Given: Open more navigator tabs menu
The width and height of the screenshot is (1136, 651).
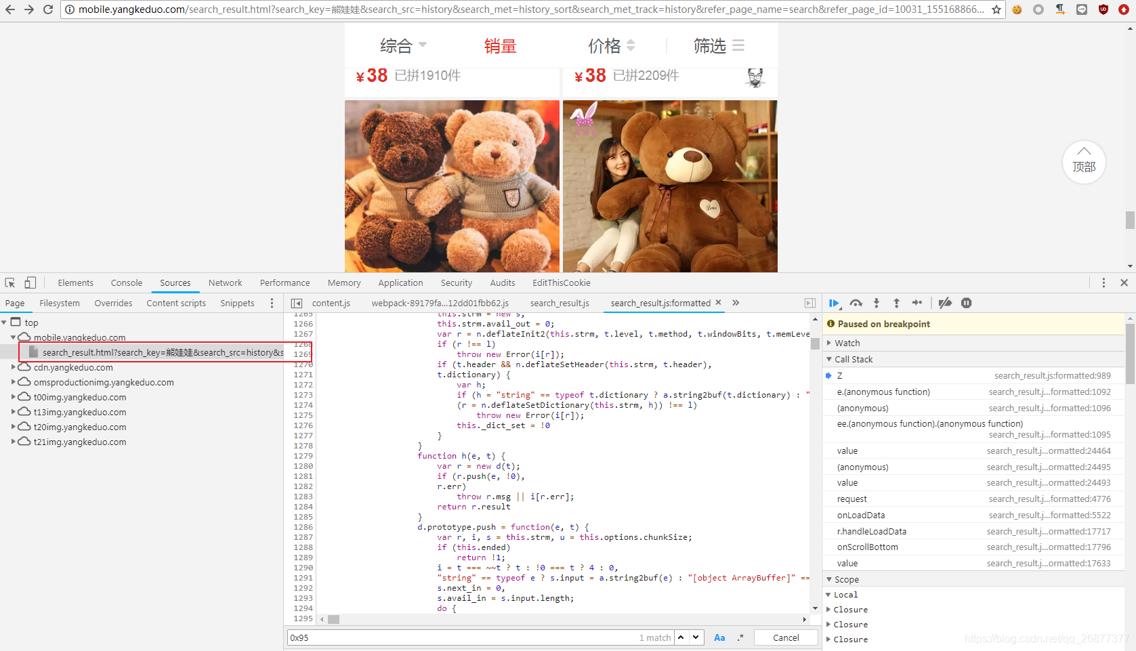Looking at the screenshot, I should 272,303.
